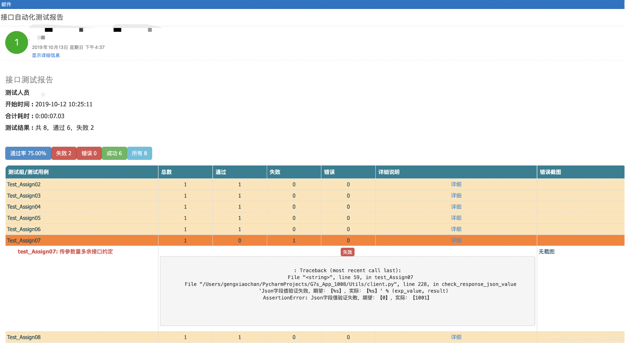Open 详细 link for Test_Assign04
625x343 pixels.
coord(456,207)
